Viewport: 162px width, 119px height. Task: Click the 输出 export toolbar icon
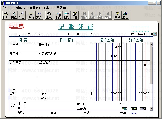pos(21,15)
